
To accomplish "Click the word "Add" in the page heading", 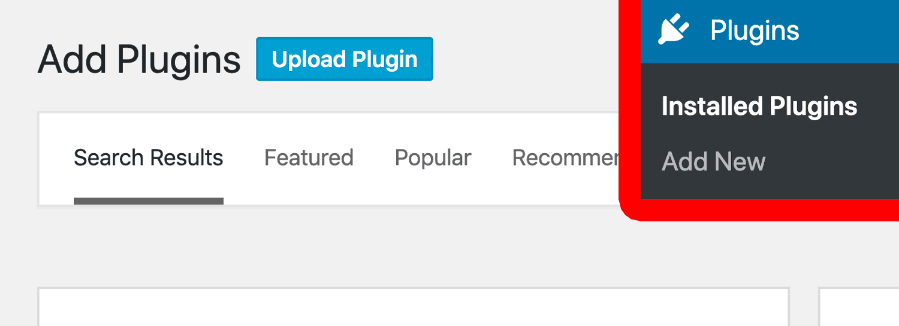I will tap(73, 60).
